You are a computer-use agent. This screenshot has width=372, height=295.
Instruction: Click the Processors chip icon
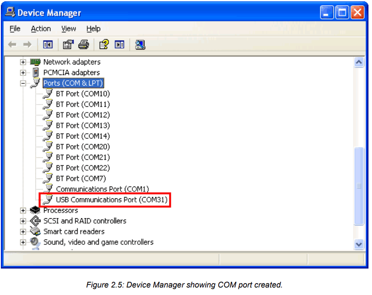click(35, 210)
